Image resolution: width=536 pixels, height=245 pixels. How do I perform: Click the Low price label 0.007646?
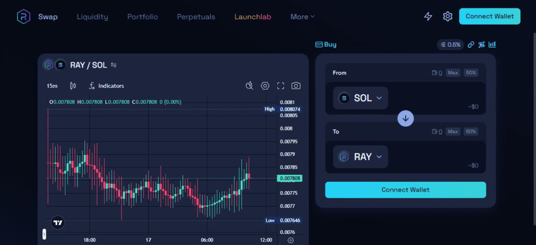coord(290,220)
